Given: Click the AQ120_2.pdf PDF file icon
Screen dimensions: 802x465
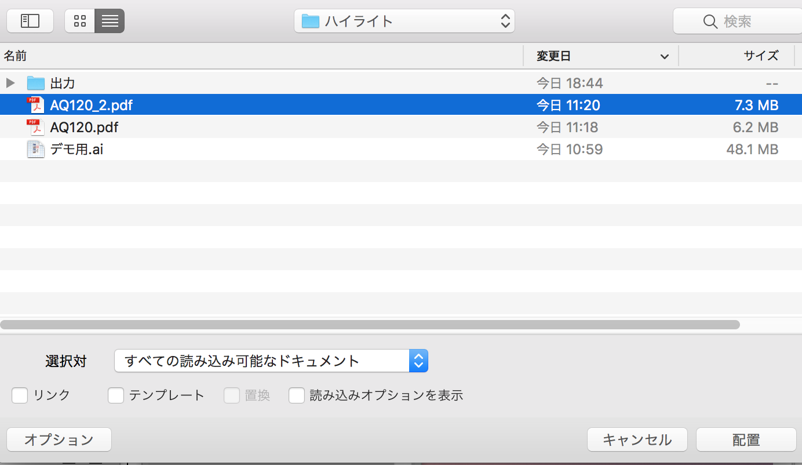Looking at the screenshot, I should 36,106.
